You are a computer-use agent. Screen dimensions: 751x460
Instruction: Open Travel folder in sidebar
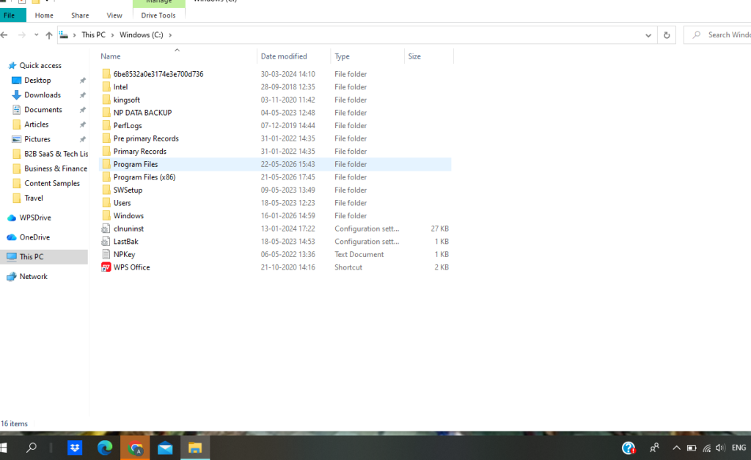pyautogui.click(x=34, y=198)
